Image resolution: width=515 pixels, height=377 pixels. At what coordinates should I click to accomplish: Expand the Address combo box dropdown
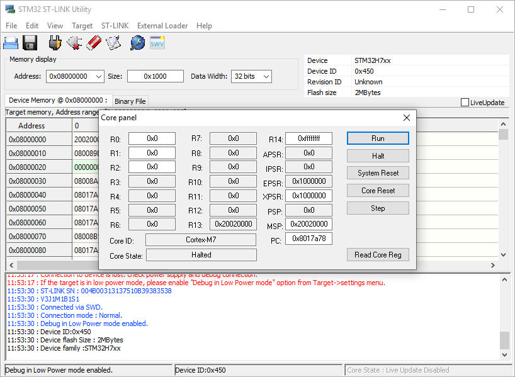pos(99,77)
